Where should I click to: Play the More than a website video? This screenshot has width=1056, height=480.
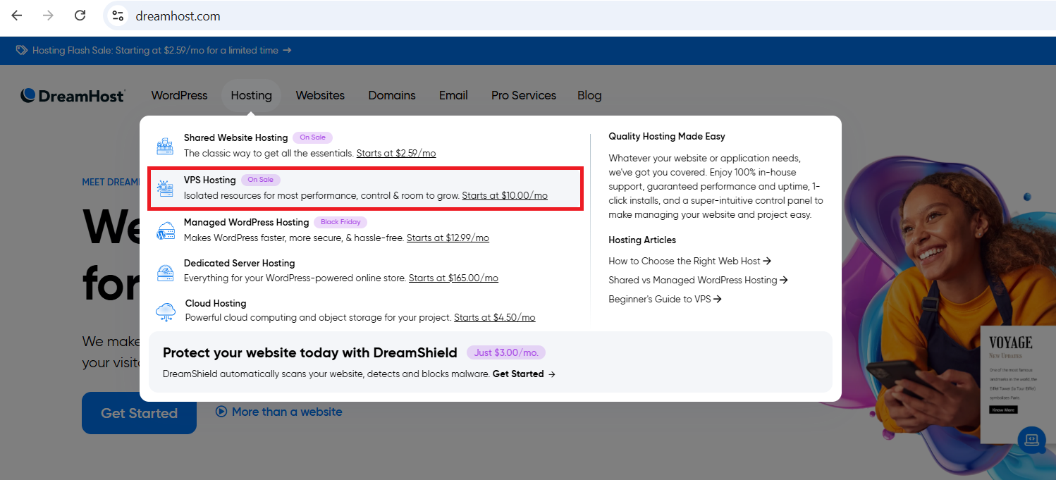[279, 412]
